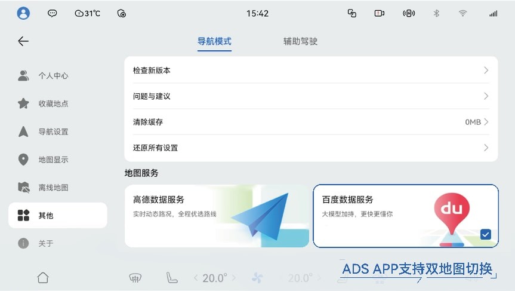Tap the back arrow icon
The image size is (515, 291).
pos(23,41)
